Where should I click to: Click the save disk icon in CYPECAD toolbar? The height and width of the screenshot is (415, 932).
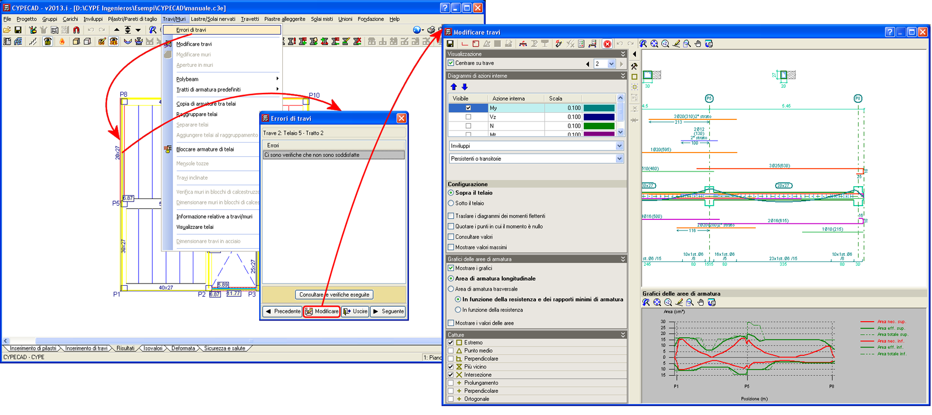coord(18,30)
